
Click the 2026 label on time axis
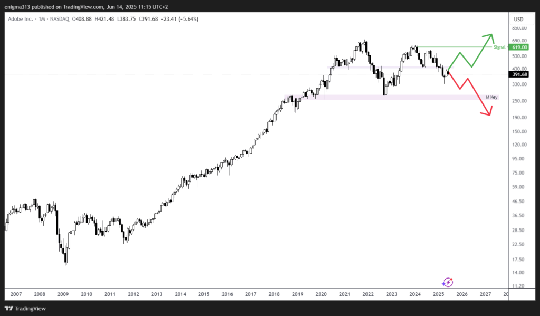[x=462, y=294]
